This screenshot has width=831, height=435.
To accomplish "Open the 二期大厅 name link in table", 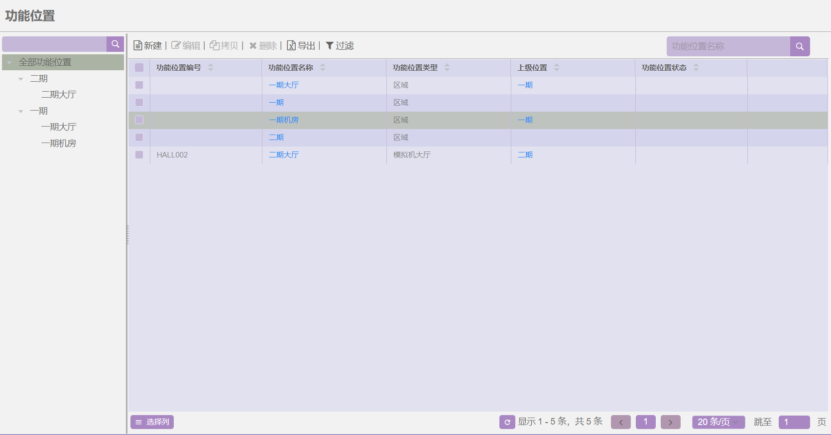I will coord(284,155).
